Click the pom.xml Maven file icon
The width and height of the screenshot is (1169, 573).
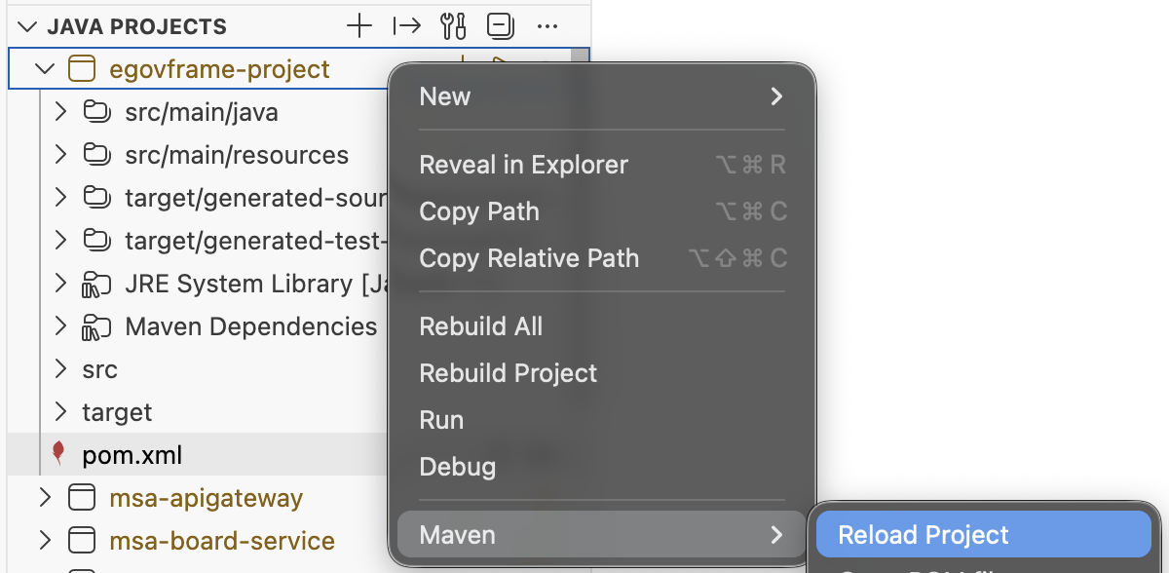(x=58, y=454)
